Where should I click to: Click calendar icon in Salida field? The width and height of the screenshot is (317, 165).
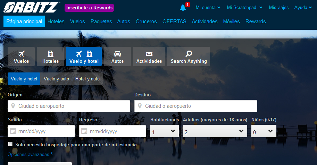[x=13, y=131]
